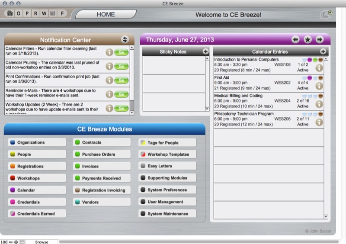Screen dimensions: 346x244
Task: Show info for Phlebotomy Technician Program
Action: [319, 122]
